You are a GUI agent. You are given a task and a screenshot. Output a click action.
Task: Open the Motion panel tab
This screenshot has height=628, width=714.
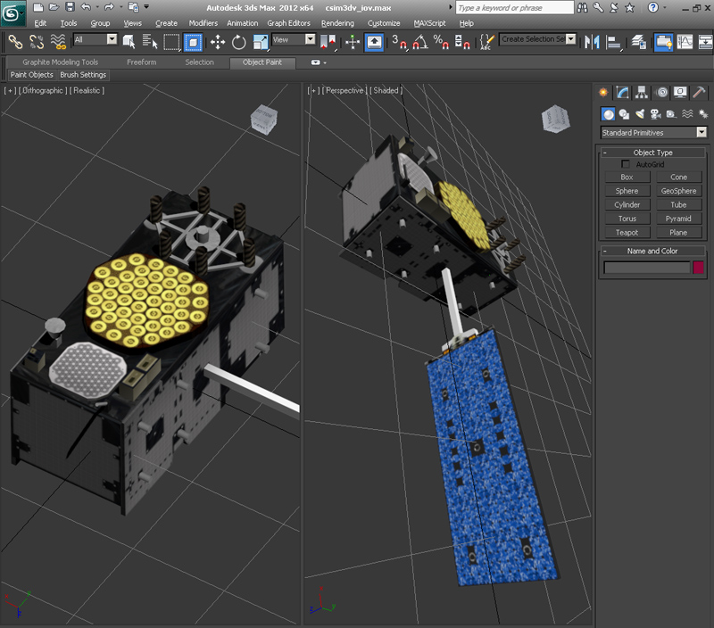[x=661, y=92]
